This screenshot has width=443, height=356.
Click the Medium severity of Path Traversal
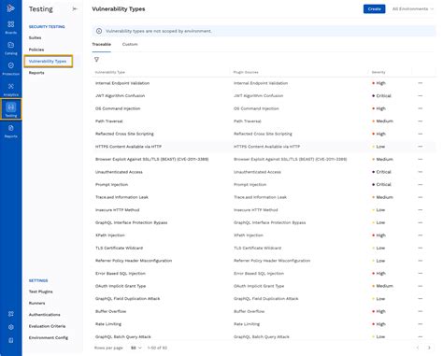tap(382, 121)
